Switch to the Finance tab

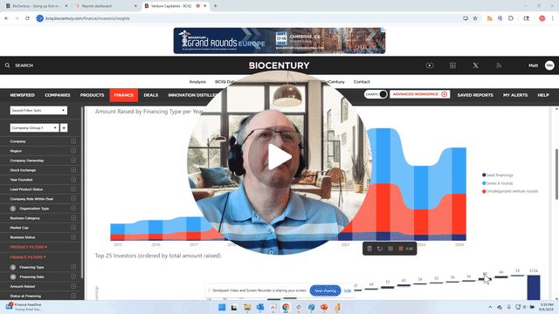(124, 95)
